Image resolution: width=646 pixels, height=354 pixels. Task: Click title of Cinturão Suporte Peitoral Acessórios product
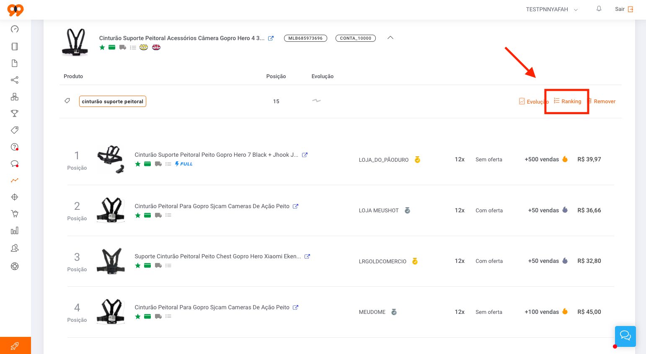(182, 38)
